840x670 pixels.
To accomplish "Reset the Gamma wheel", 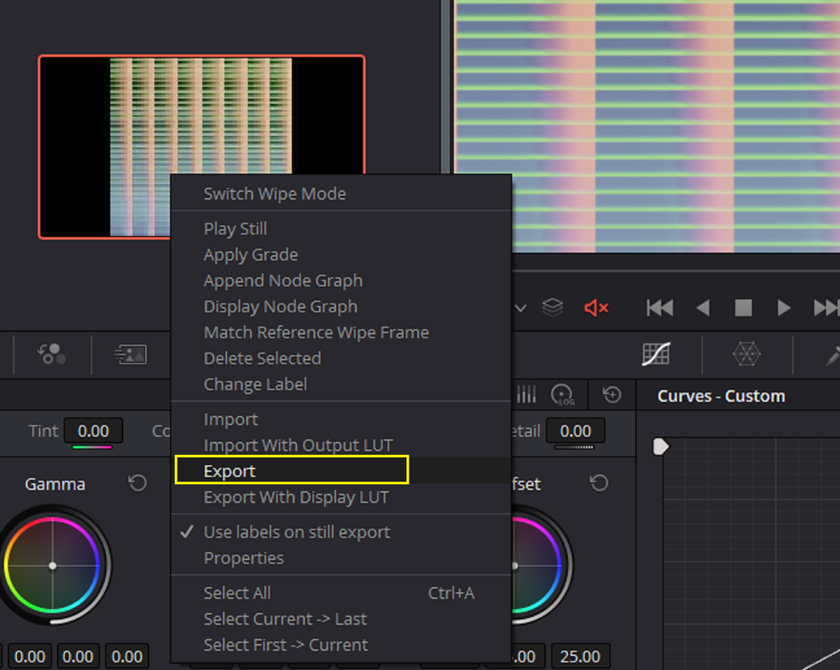I will click(x=137, y=483).
